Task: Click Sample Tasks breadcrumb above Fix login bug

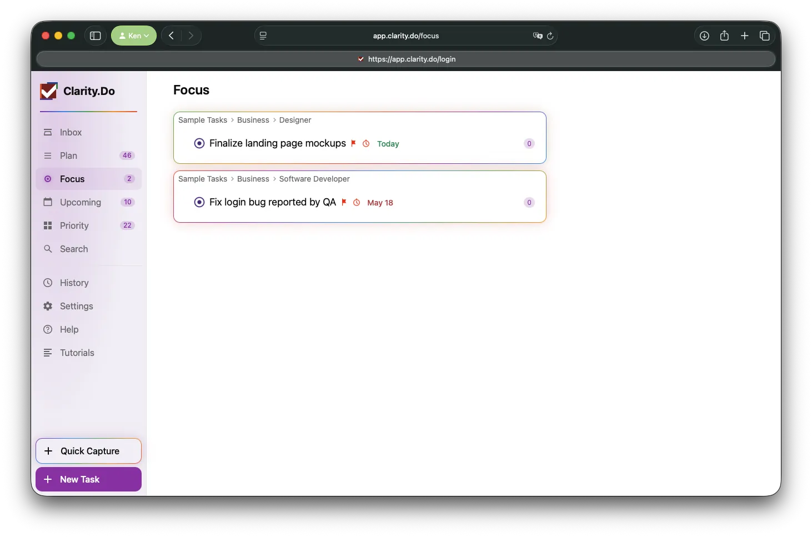Action: click(203, 179)
